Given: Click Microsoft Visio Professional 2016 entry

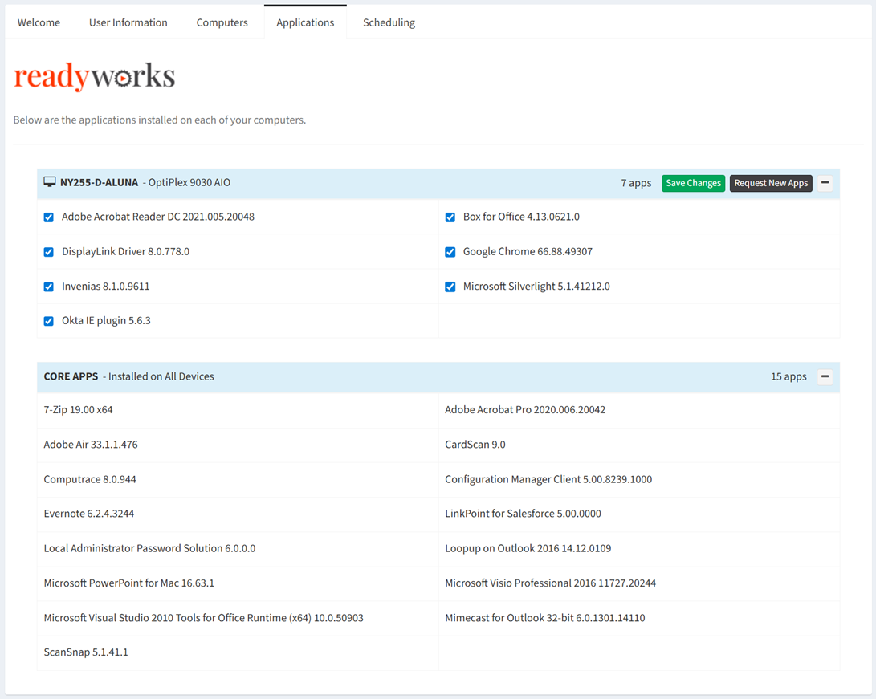Looking at the screenshot, I should pyautogui.click(x=550, y=583).
